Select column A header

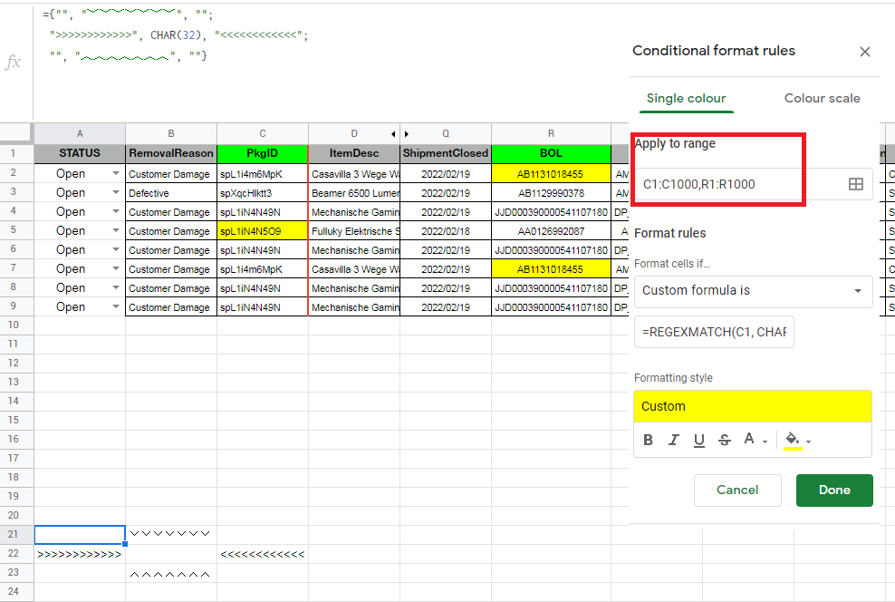point(80,133)
